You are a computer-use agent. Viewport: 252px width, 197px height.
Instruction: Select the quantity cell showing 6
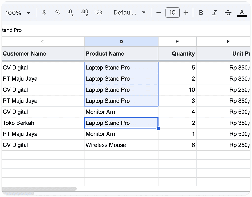pyautogui.click(x=177, y=145)
